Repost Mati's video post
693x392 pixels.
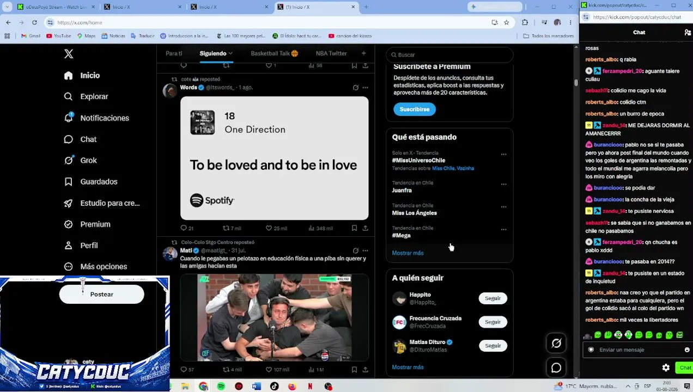(x=232, y=370)
